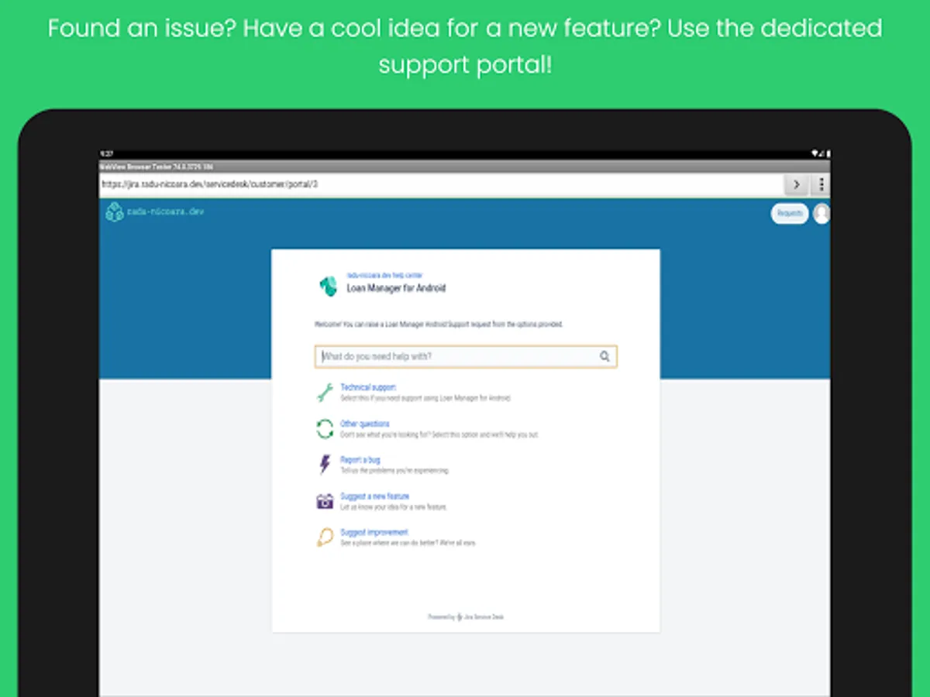Click the Report a bug lightning icon
930x697 pixels.
(x=325, y=465)
